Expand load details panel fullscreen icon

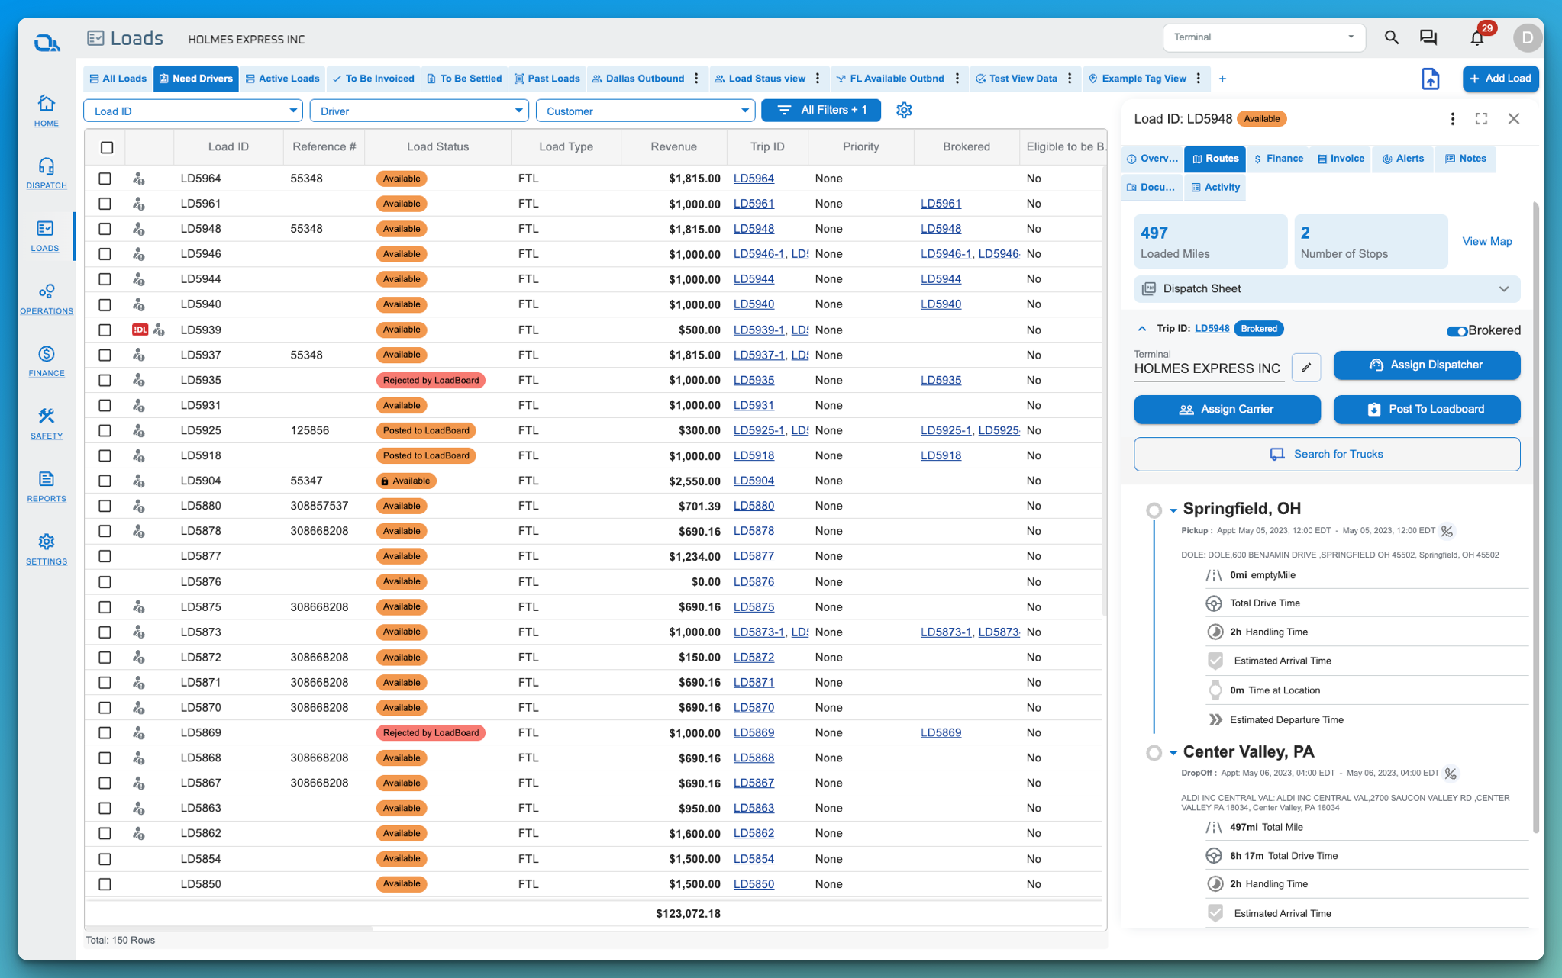(x=1481, y=119)
